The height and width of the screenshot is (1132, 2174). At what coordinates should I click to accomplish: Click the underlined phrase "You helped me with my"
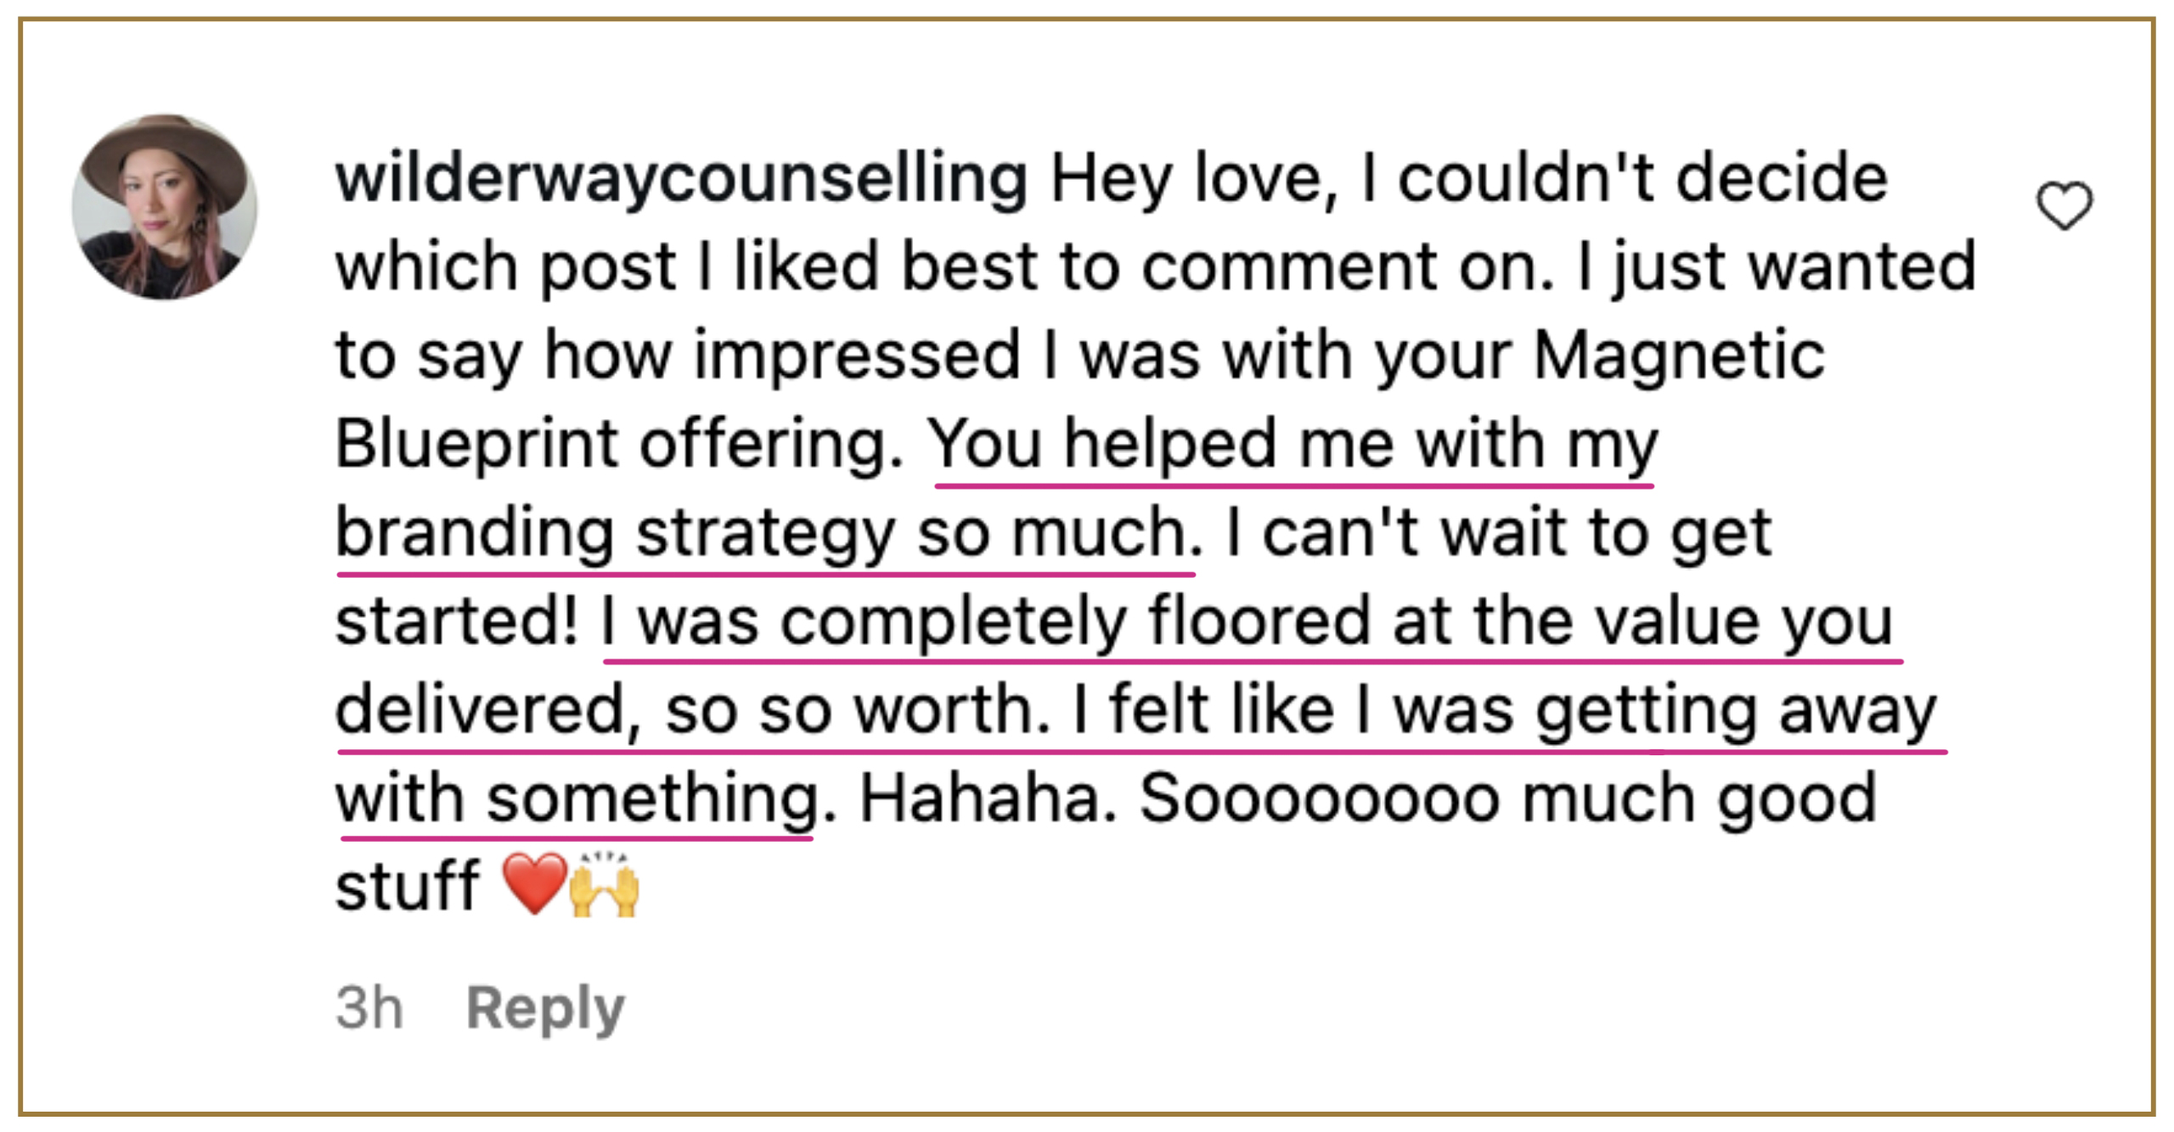pos(1293,445)
